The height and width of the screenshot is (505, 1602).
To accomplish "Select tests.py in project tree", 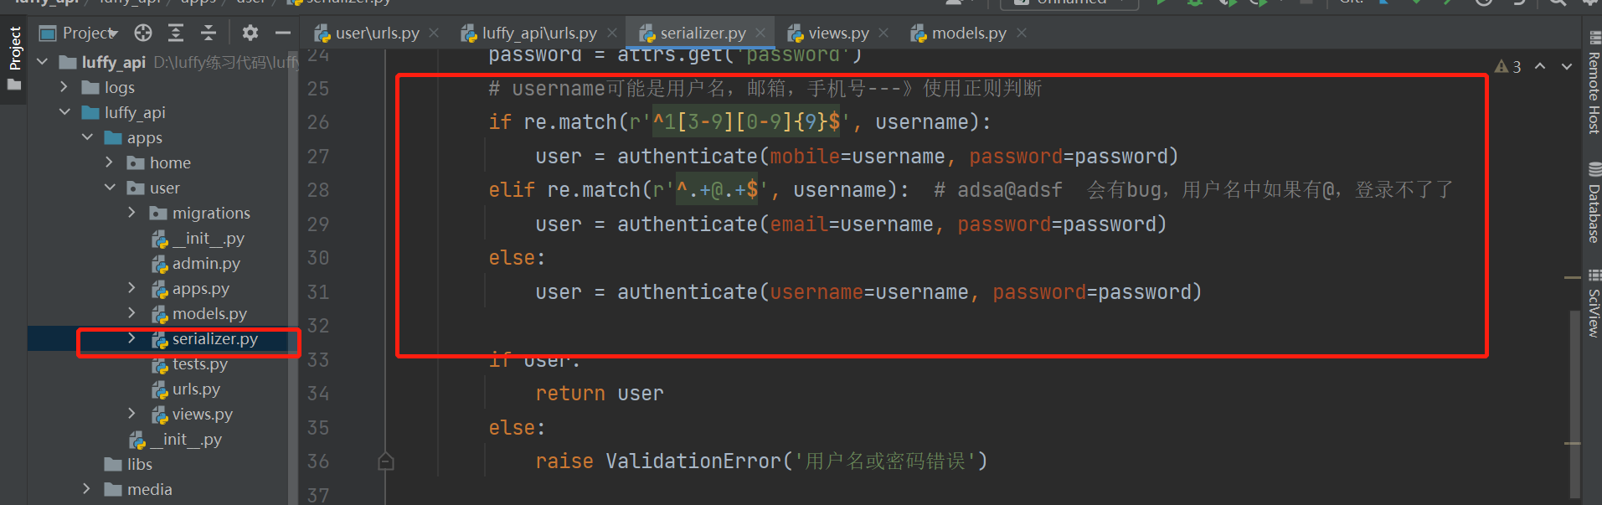I will pyautogui.click(x=190, y=363).
